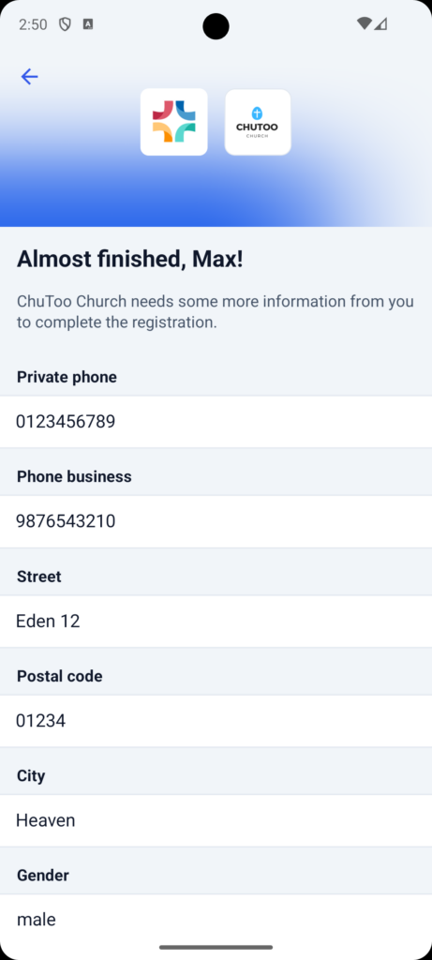Tap the blue back arrow
432x960 pixels.
29,77
